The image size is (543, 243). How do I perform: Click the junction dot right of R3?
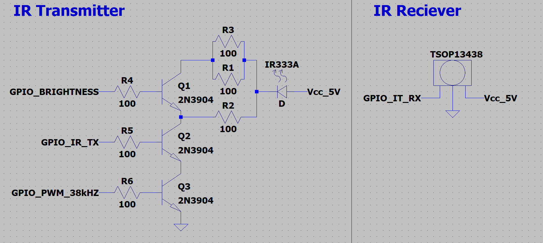[x=244, y=60]
